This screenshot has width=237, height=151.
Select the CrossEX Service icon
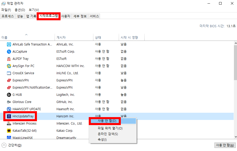[x=9, y=73]
